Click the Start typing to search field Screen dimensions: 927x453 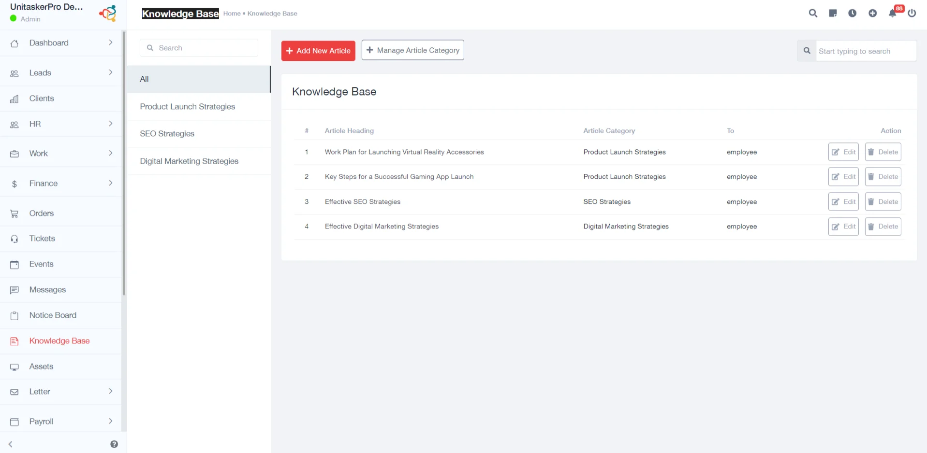click(x=866, y=51)
